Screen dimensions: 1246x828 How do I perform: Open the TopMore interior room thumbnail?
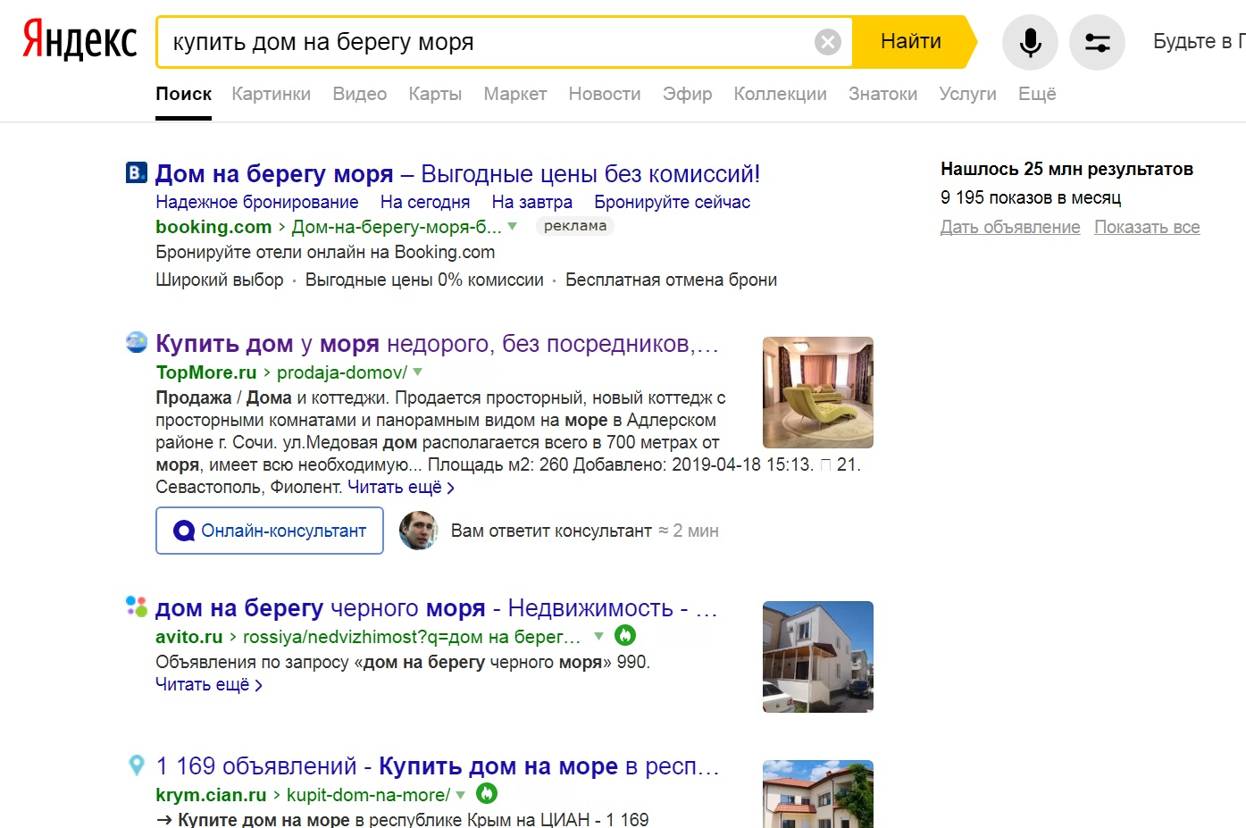coord(818,392)
